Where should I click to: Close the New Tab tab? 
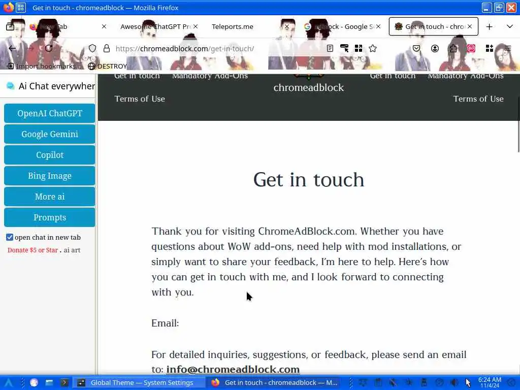point(104,26)
